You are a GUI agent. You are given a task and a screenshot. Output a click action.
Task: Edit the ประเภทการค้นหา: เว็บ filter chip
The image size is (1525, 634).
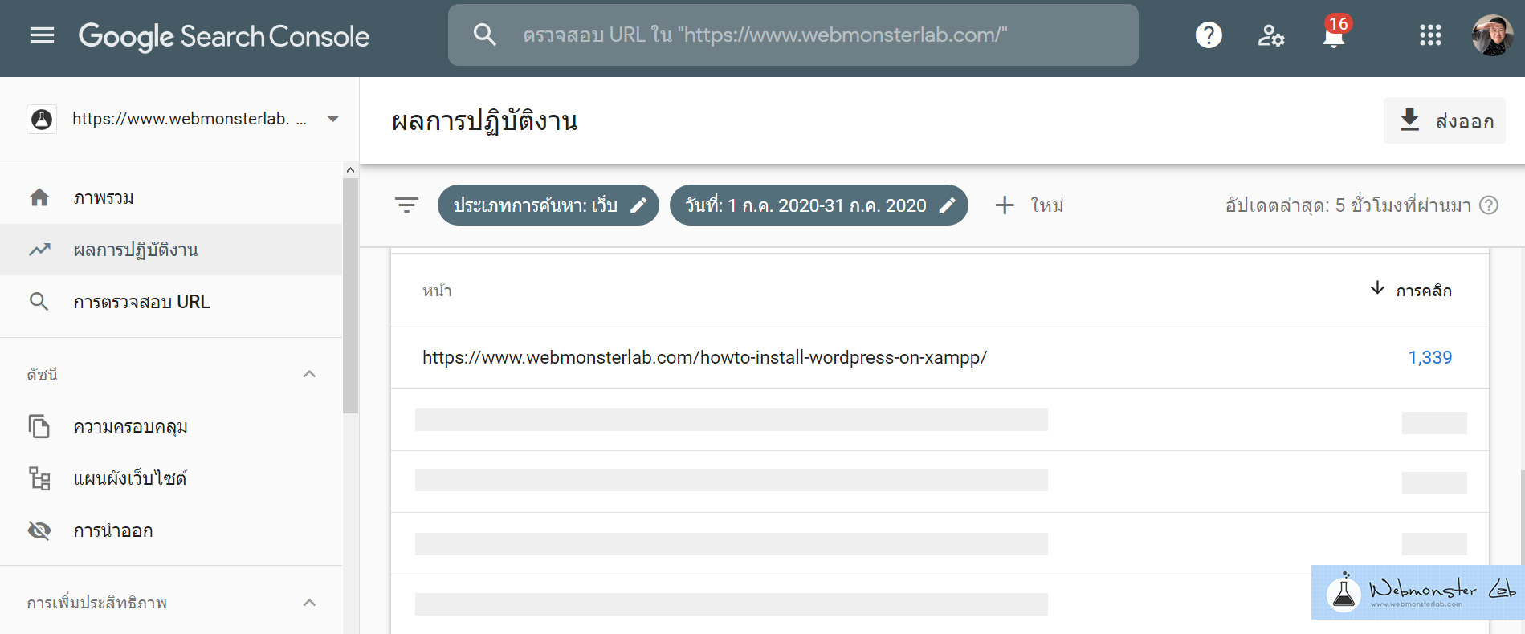point(548,205)
